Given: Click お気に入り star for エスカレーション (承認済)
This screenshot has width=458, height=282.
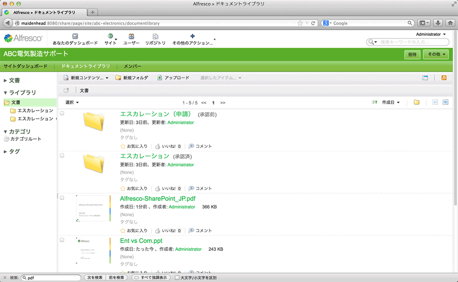Looking at the screenshot, I should pos(123,189).
